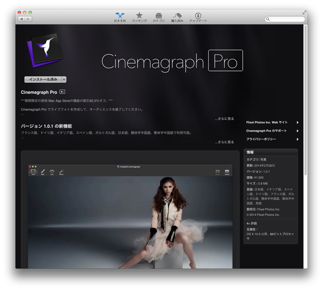Click the インストール済み button

44,79
